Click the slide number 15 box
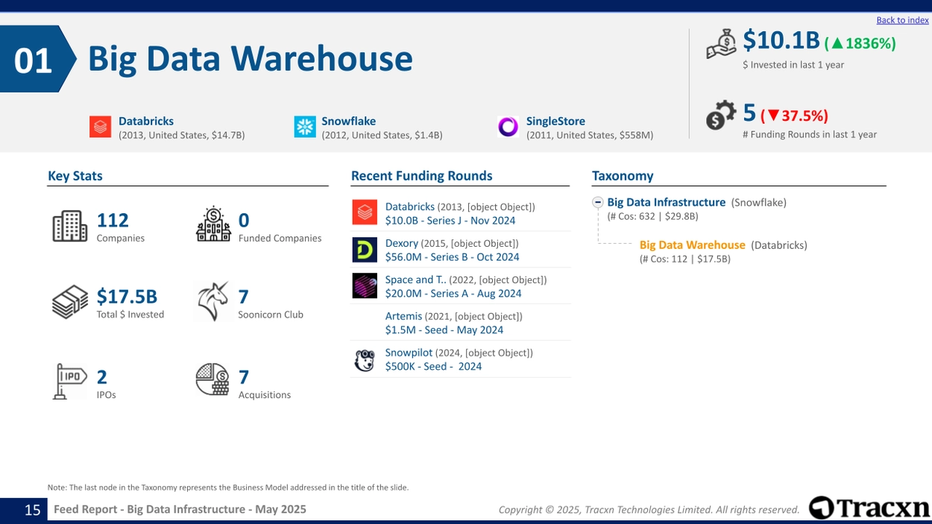The height and width of the screenshot is (524, 932). tap(24, 510)
